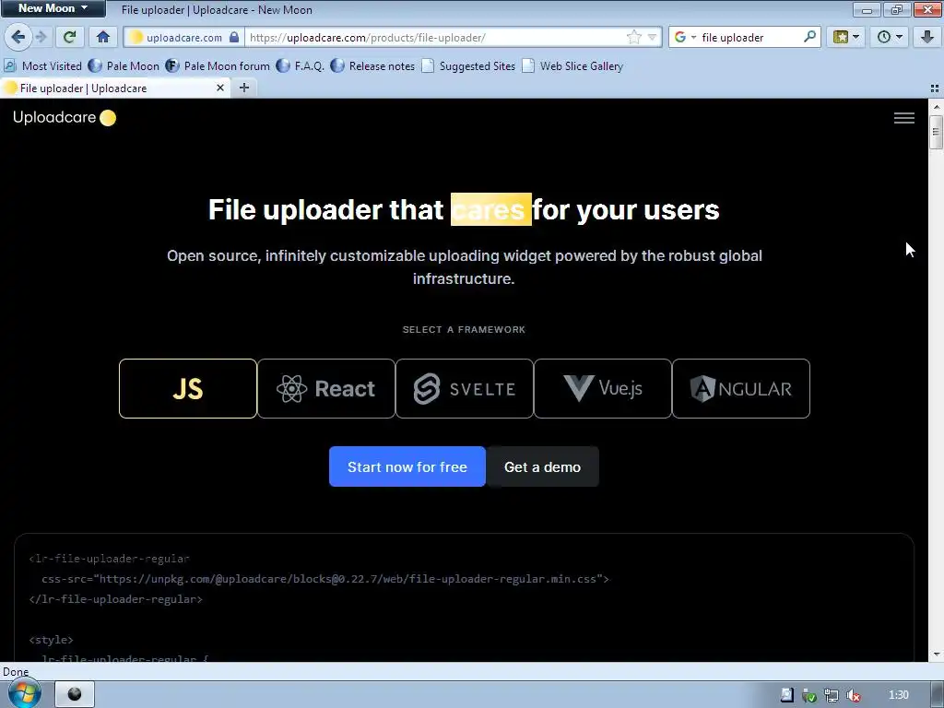Open the Suggested Sites bookmark
Screen dimensions: 944x708
click(469, 66)
